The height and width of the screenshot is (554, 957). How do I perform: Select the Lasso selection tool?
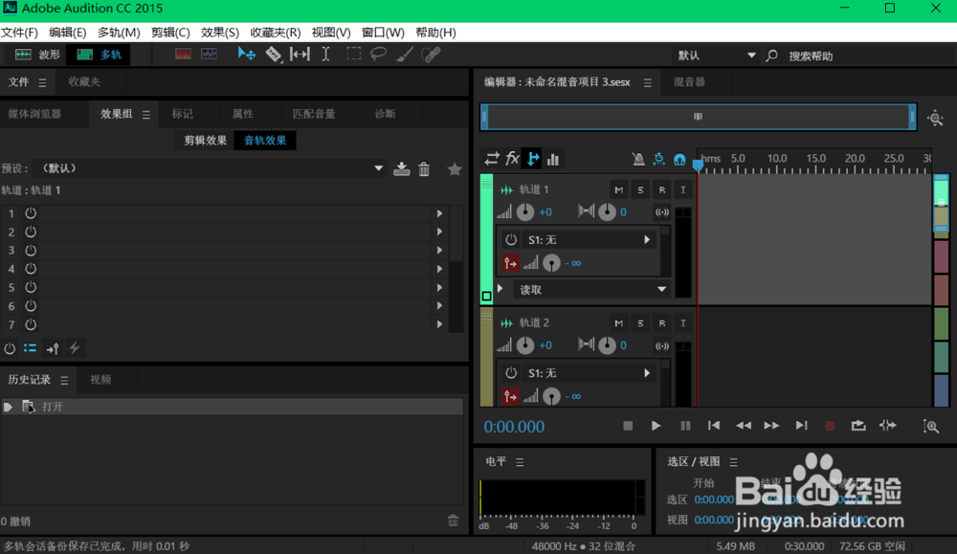[378, 55]
